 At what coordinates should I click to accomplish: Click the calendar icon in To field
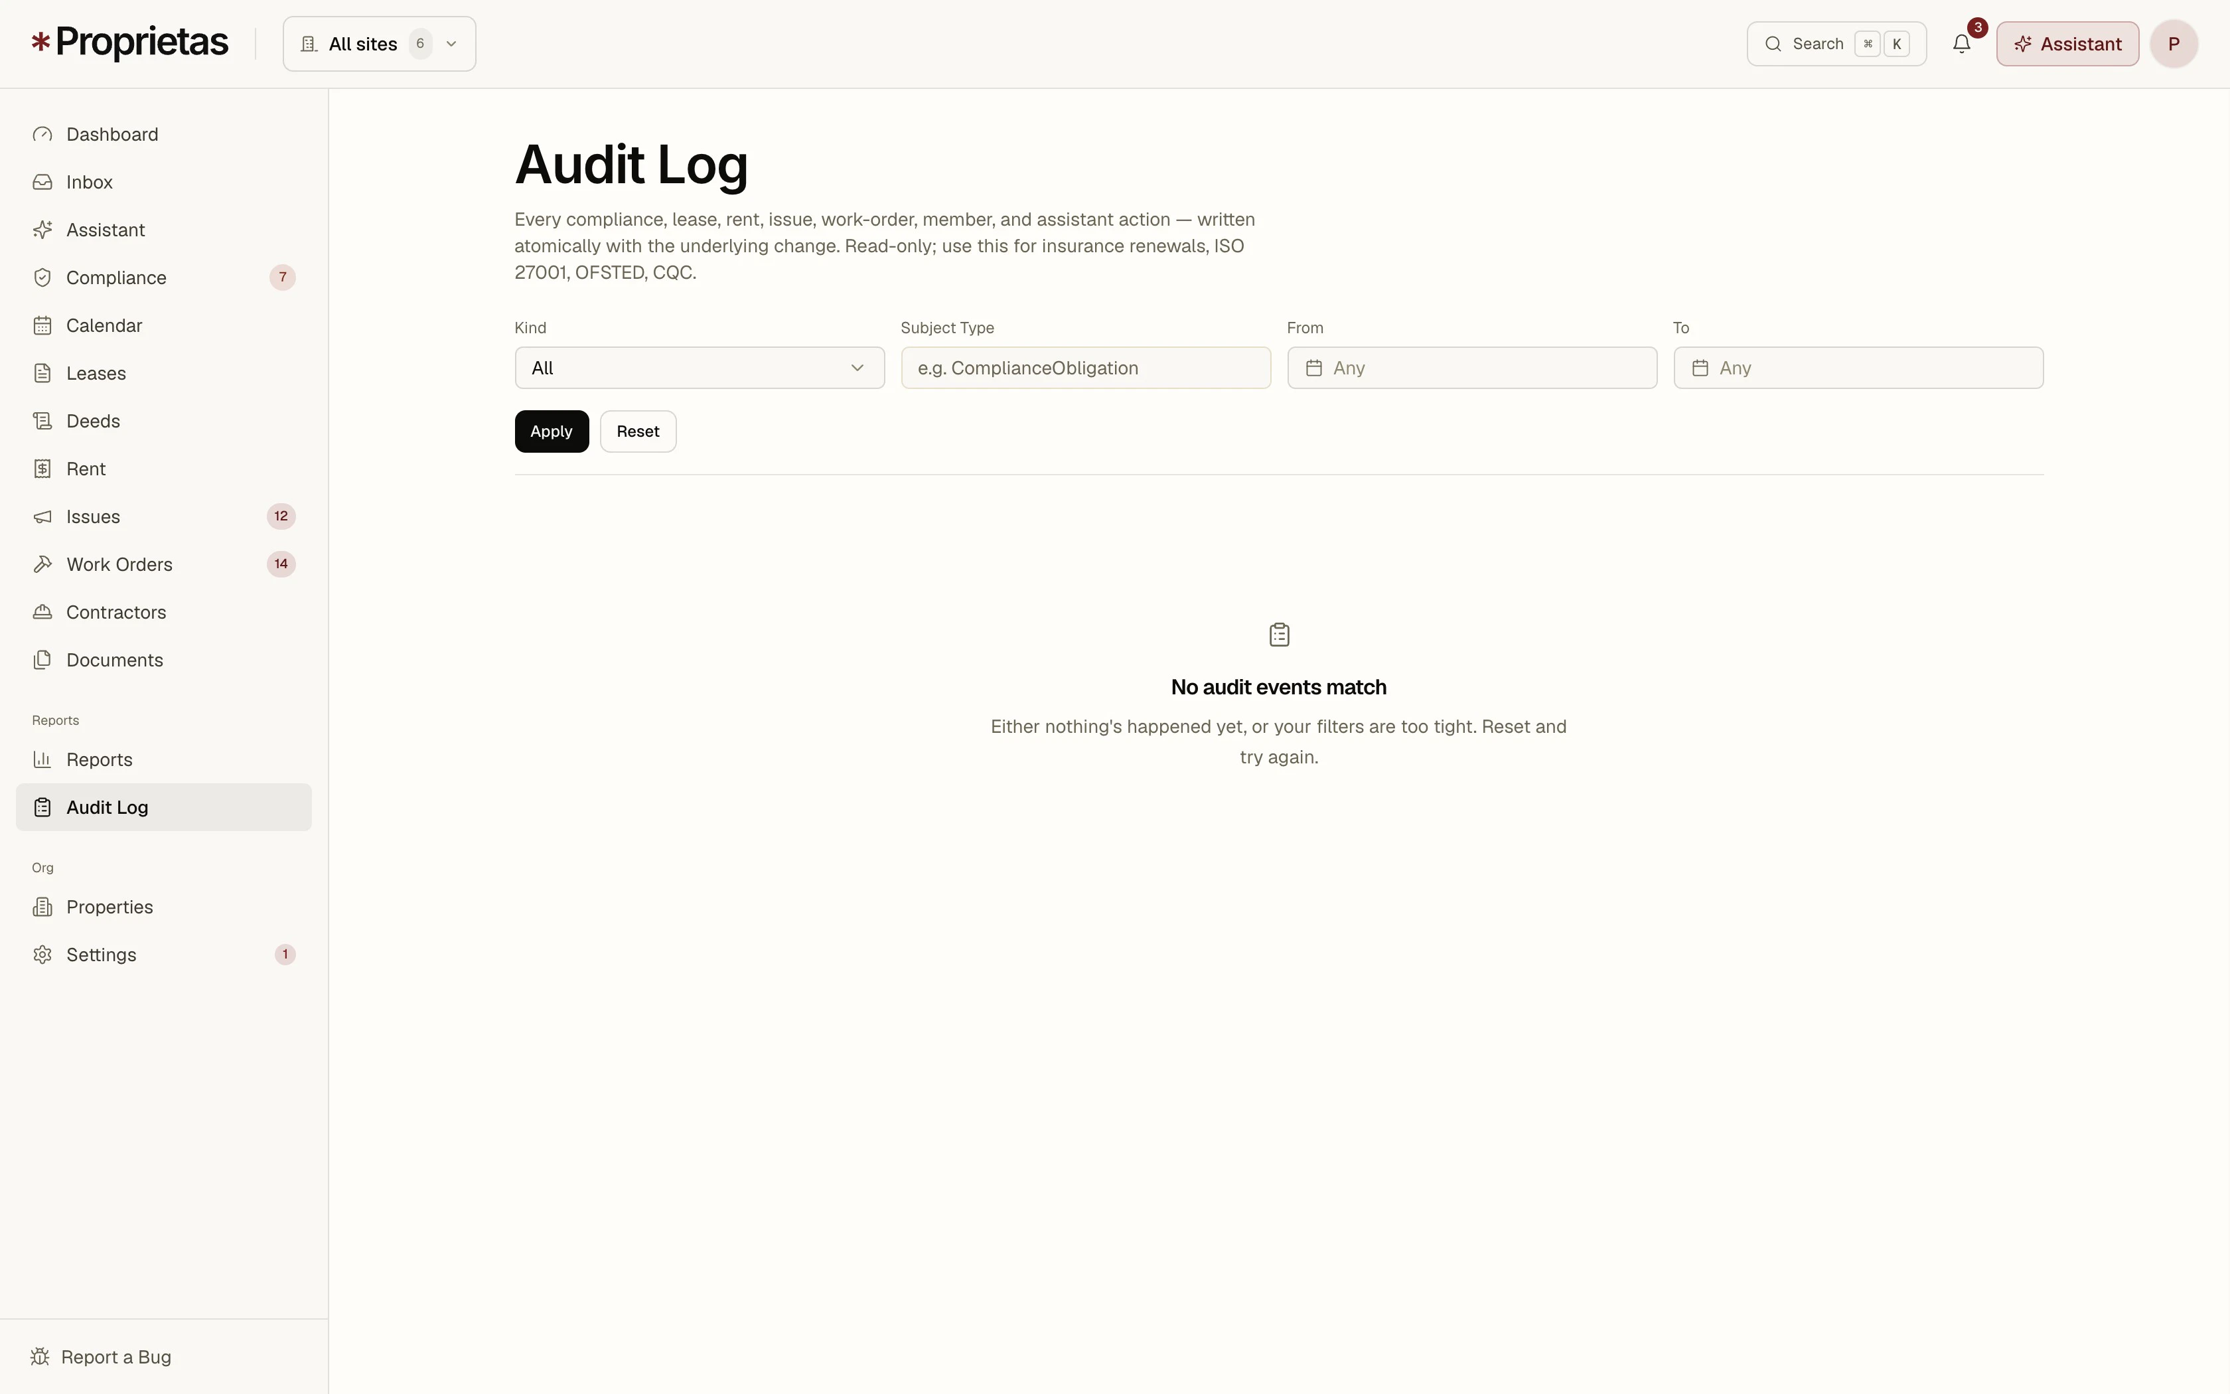tap(1700, 368)
